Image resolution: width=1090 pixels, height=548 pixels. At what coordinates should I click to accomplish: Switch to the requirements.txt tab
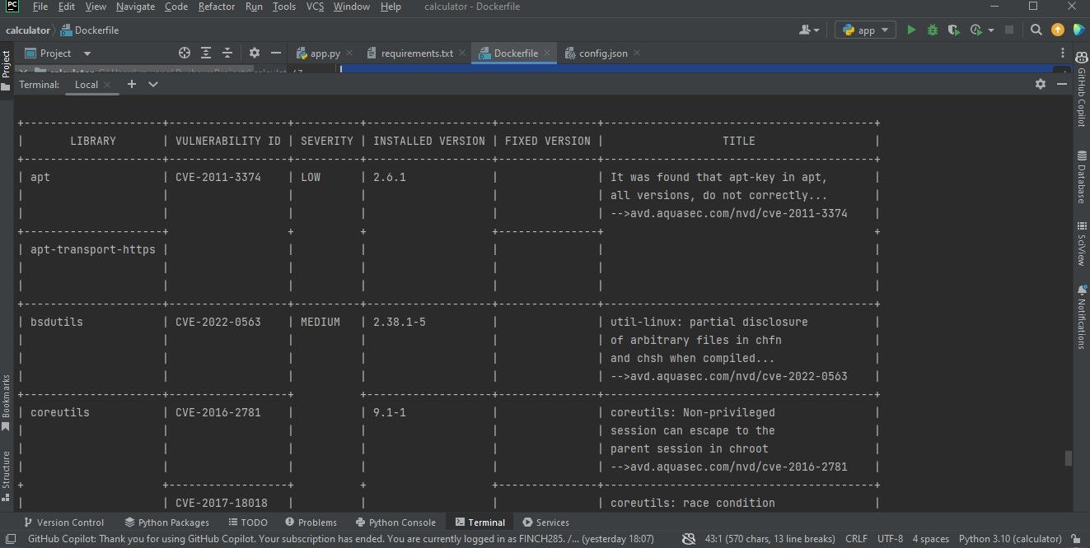[415, 52]
